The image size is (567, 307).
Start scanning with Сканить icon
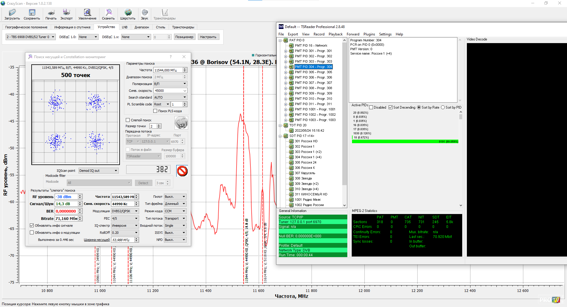(108, 12)
